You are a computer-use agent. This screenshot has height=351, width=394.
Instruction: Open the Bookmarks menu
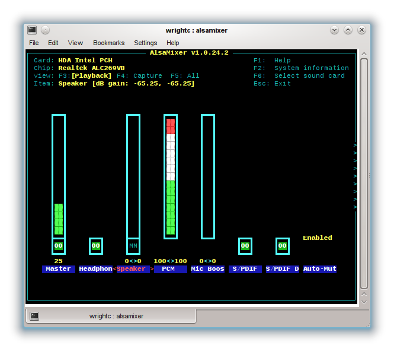point(109,43)
